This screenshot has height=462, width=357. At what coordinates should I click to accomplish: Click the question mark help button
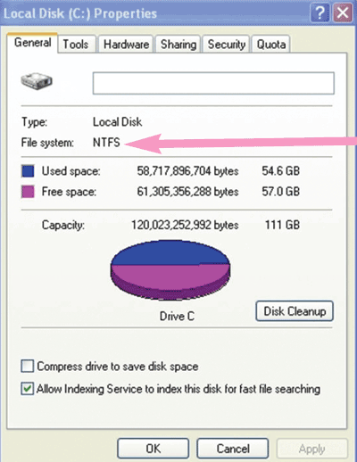click(320, 13)
